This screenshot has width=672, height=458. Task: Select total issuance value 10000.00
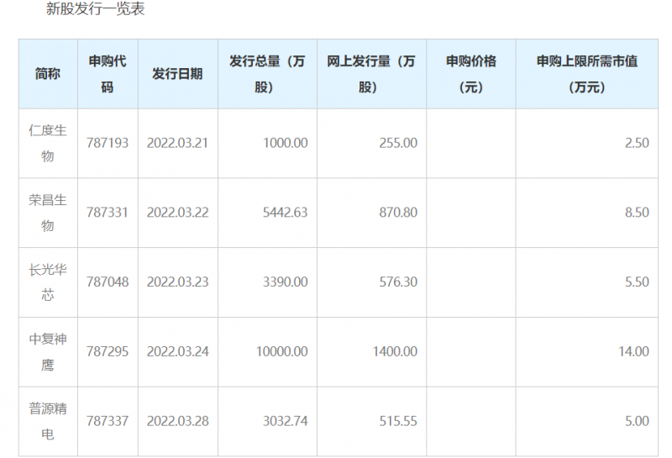282,351
